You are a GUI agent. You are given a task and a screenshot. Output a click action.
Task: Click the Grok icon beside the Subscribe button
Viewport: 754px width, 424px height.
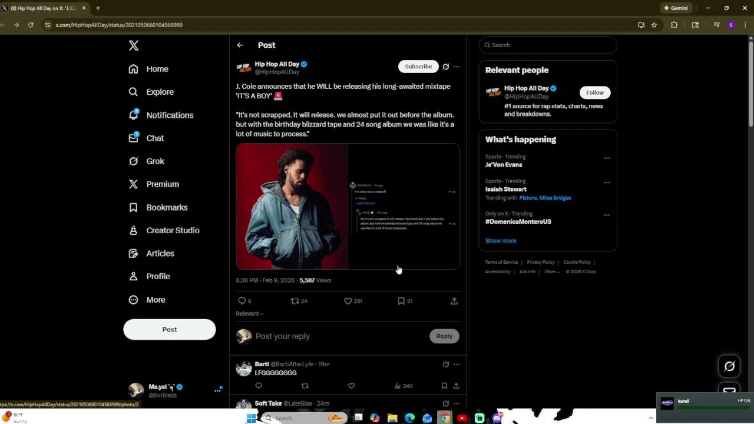click(446, 67)
